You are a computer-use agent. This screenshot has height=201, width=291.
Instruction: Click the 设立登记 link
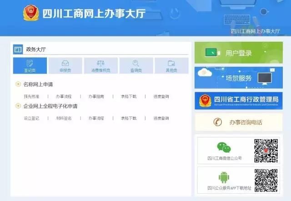(31, 118)
